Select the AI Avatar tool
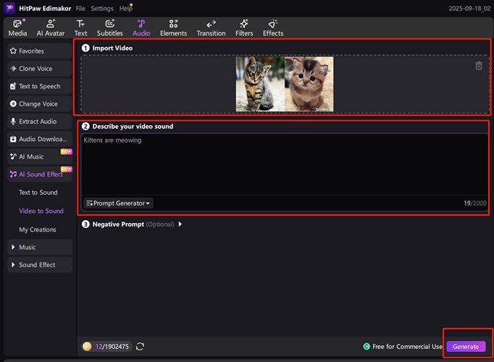Screen dimensions: 494x362 point(51,24)
